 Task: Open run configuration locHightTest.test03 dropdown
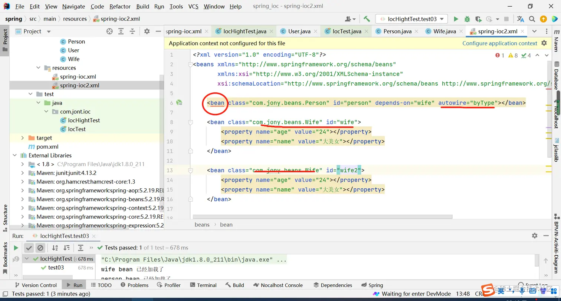(411, 19)
